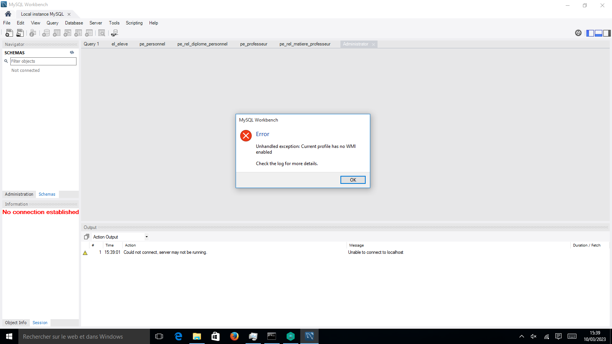This screenshot has height=344, width=612.
Task: Click the error icon in the dialog
Action: [x=246, y=136]
